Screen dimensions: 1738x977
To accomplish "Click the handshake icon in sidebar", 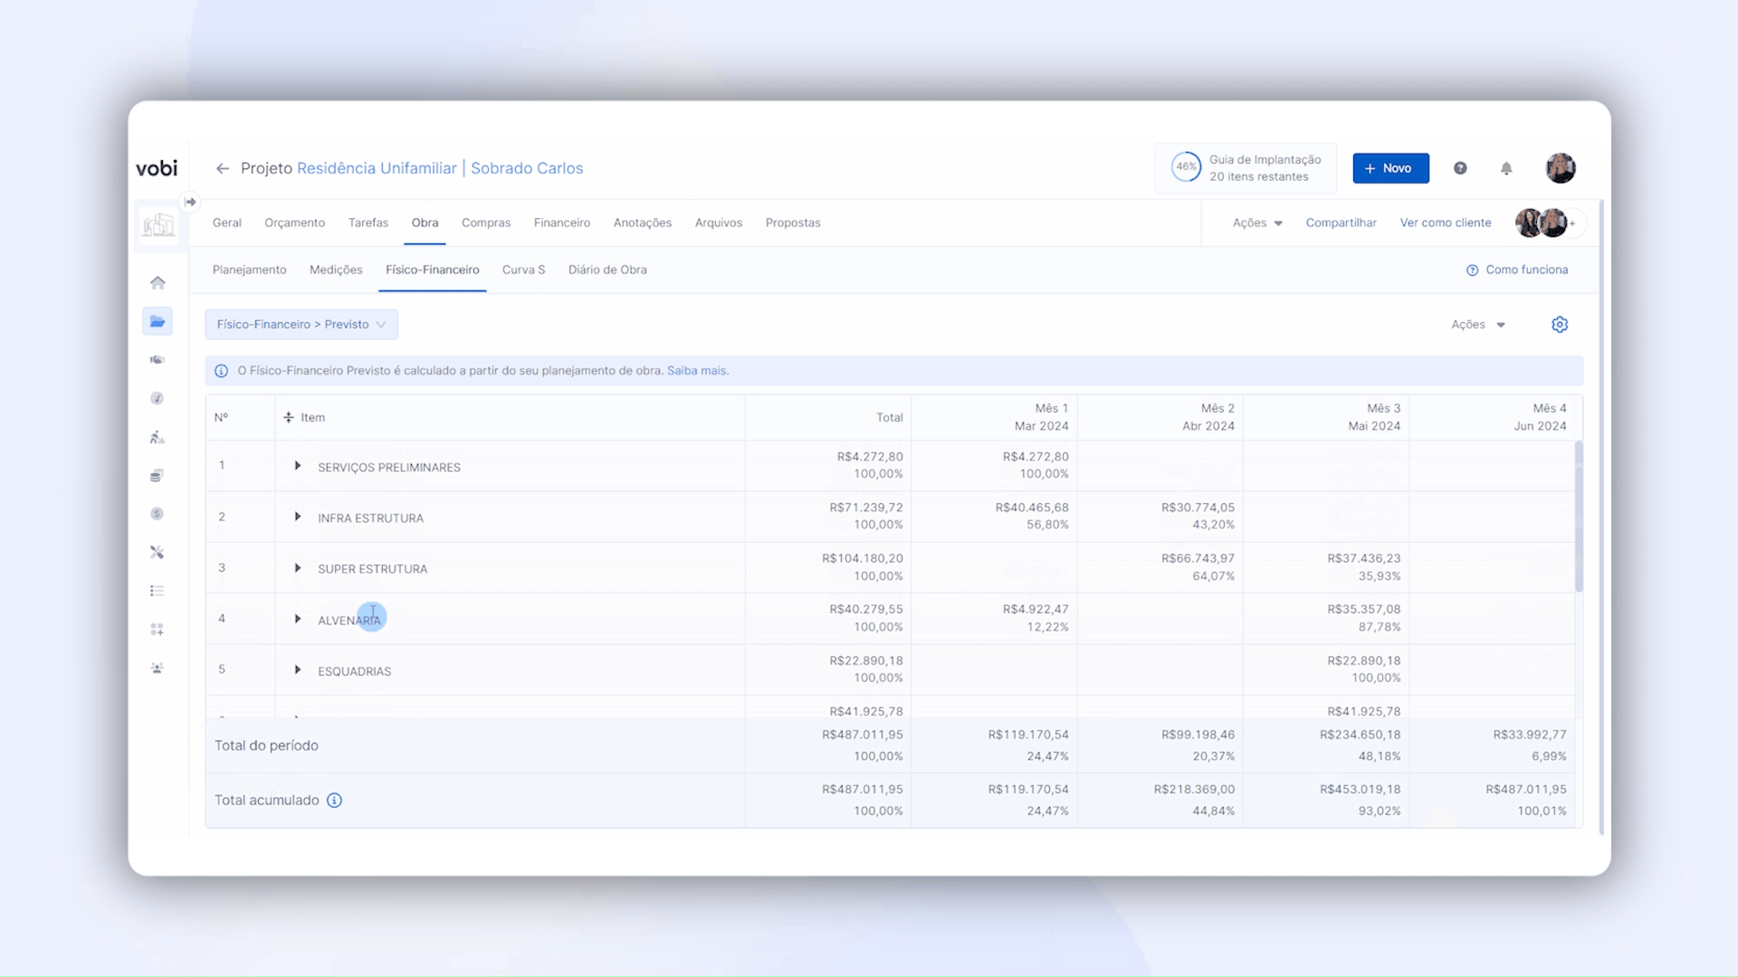I will click(158, 360).
